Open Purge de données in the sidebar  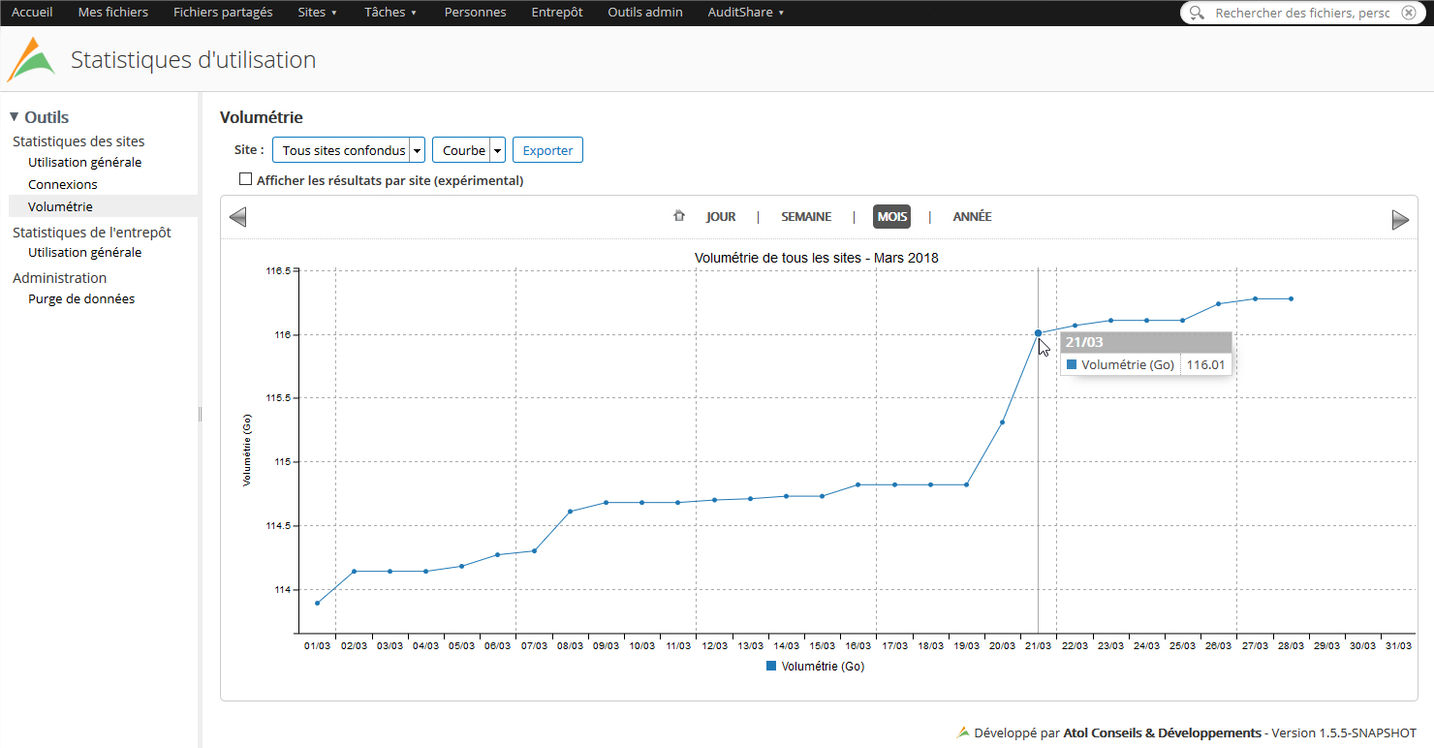81,298
